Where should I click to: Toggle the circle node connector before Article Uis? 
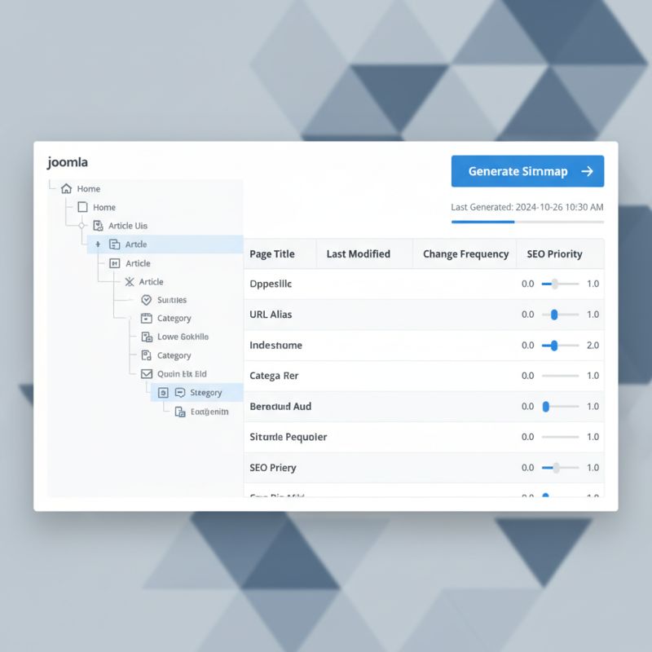click(81, 226)
